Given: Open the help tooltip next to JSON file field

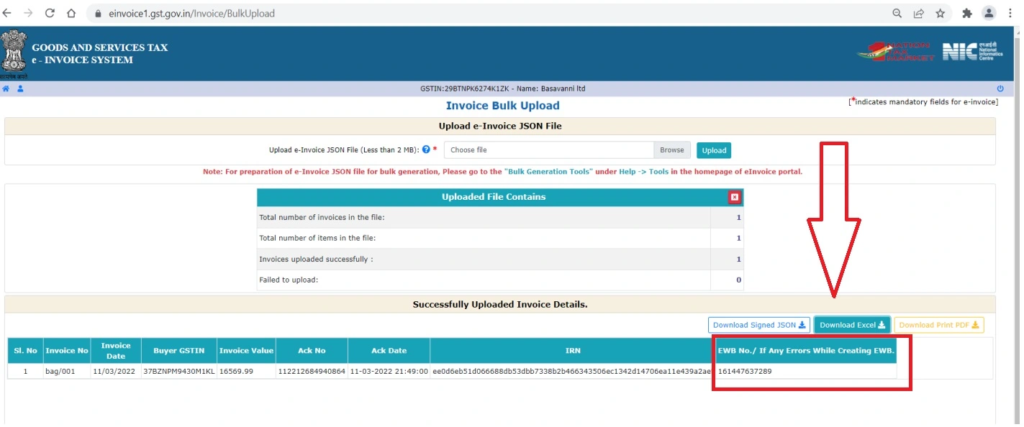Looking at the screenshot, I should click(427, 150).
